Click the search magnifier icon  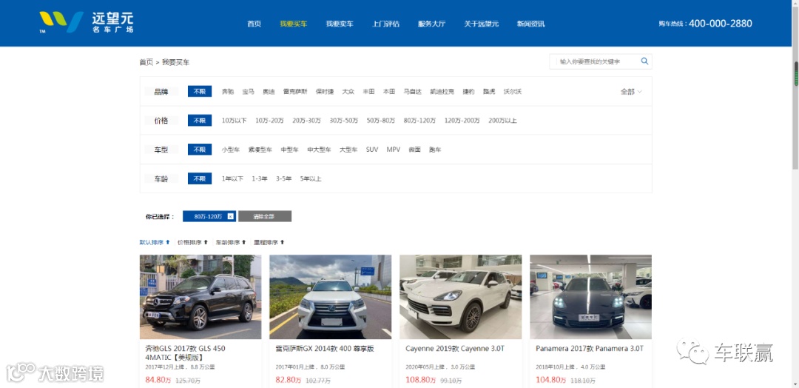pyautogui.click(x=644, y=61)
